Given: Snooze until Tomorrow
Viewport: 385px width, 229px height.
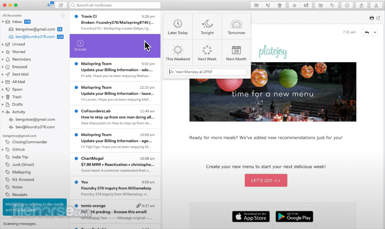Looking at the screenshot, I should (236, 27).
